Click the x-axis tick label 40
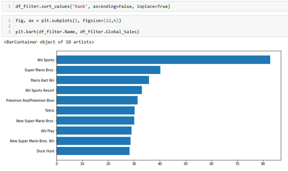This screenshot has height=171, width=288. point(160,164)
